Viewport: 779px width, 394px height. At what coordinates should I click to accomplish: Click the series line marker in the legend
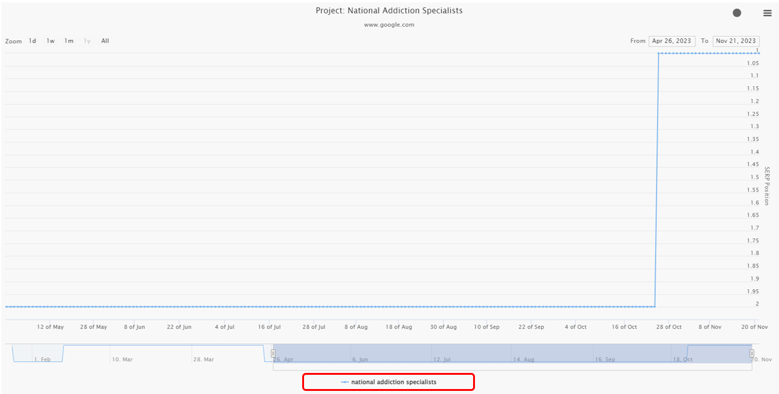tap(345, 382)
